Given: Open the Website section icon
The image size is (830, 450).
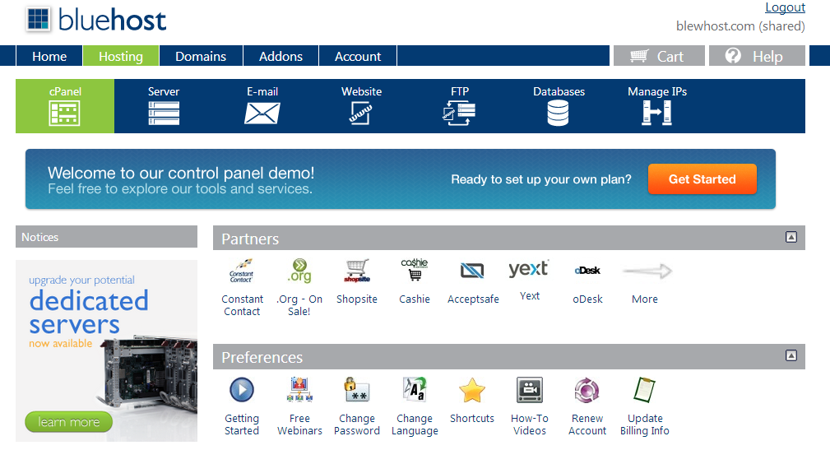Looking at the screenshot, I should pos(360,114).
